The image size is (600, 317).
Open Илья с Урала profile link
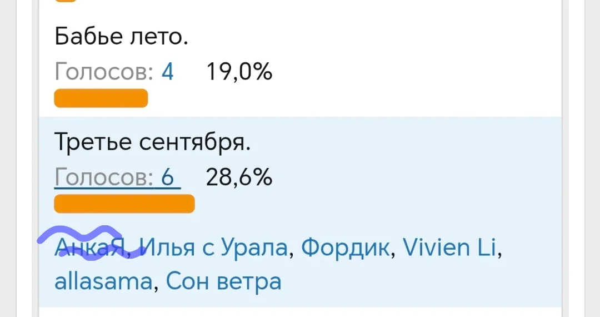[x=214, y=248]
